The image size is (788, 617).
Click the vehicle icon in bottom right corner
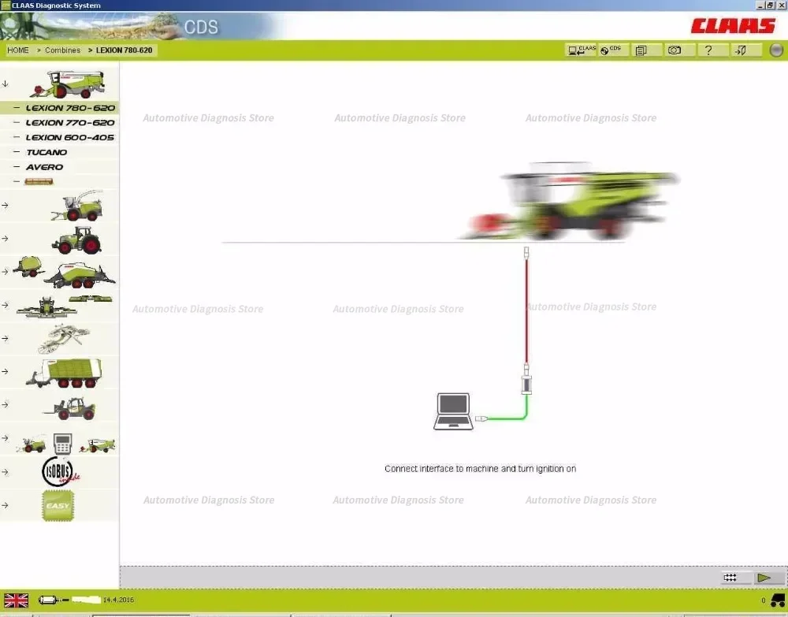point(778,600)
